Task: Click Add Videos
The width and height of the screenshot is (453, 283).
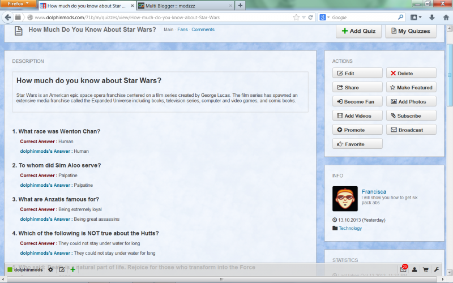Action: click(x=357, y=115)
